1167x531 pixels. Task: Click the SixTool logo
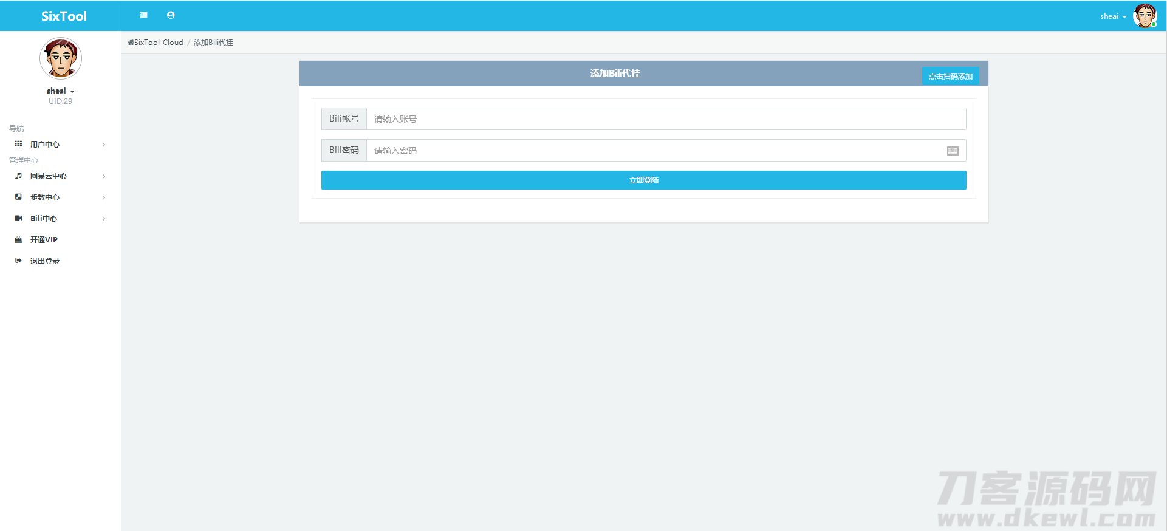click(64, 16)
